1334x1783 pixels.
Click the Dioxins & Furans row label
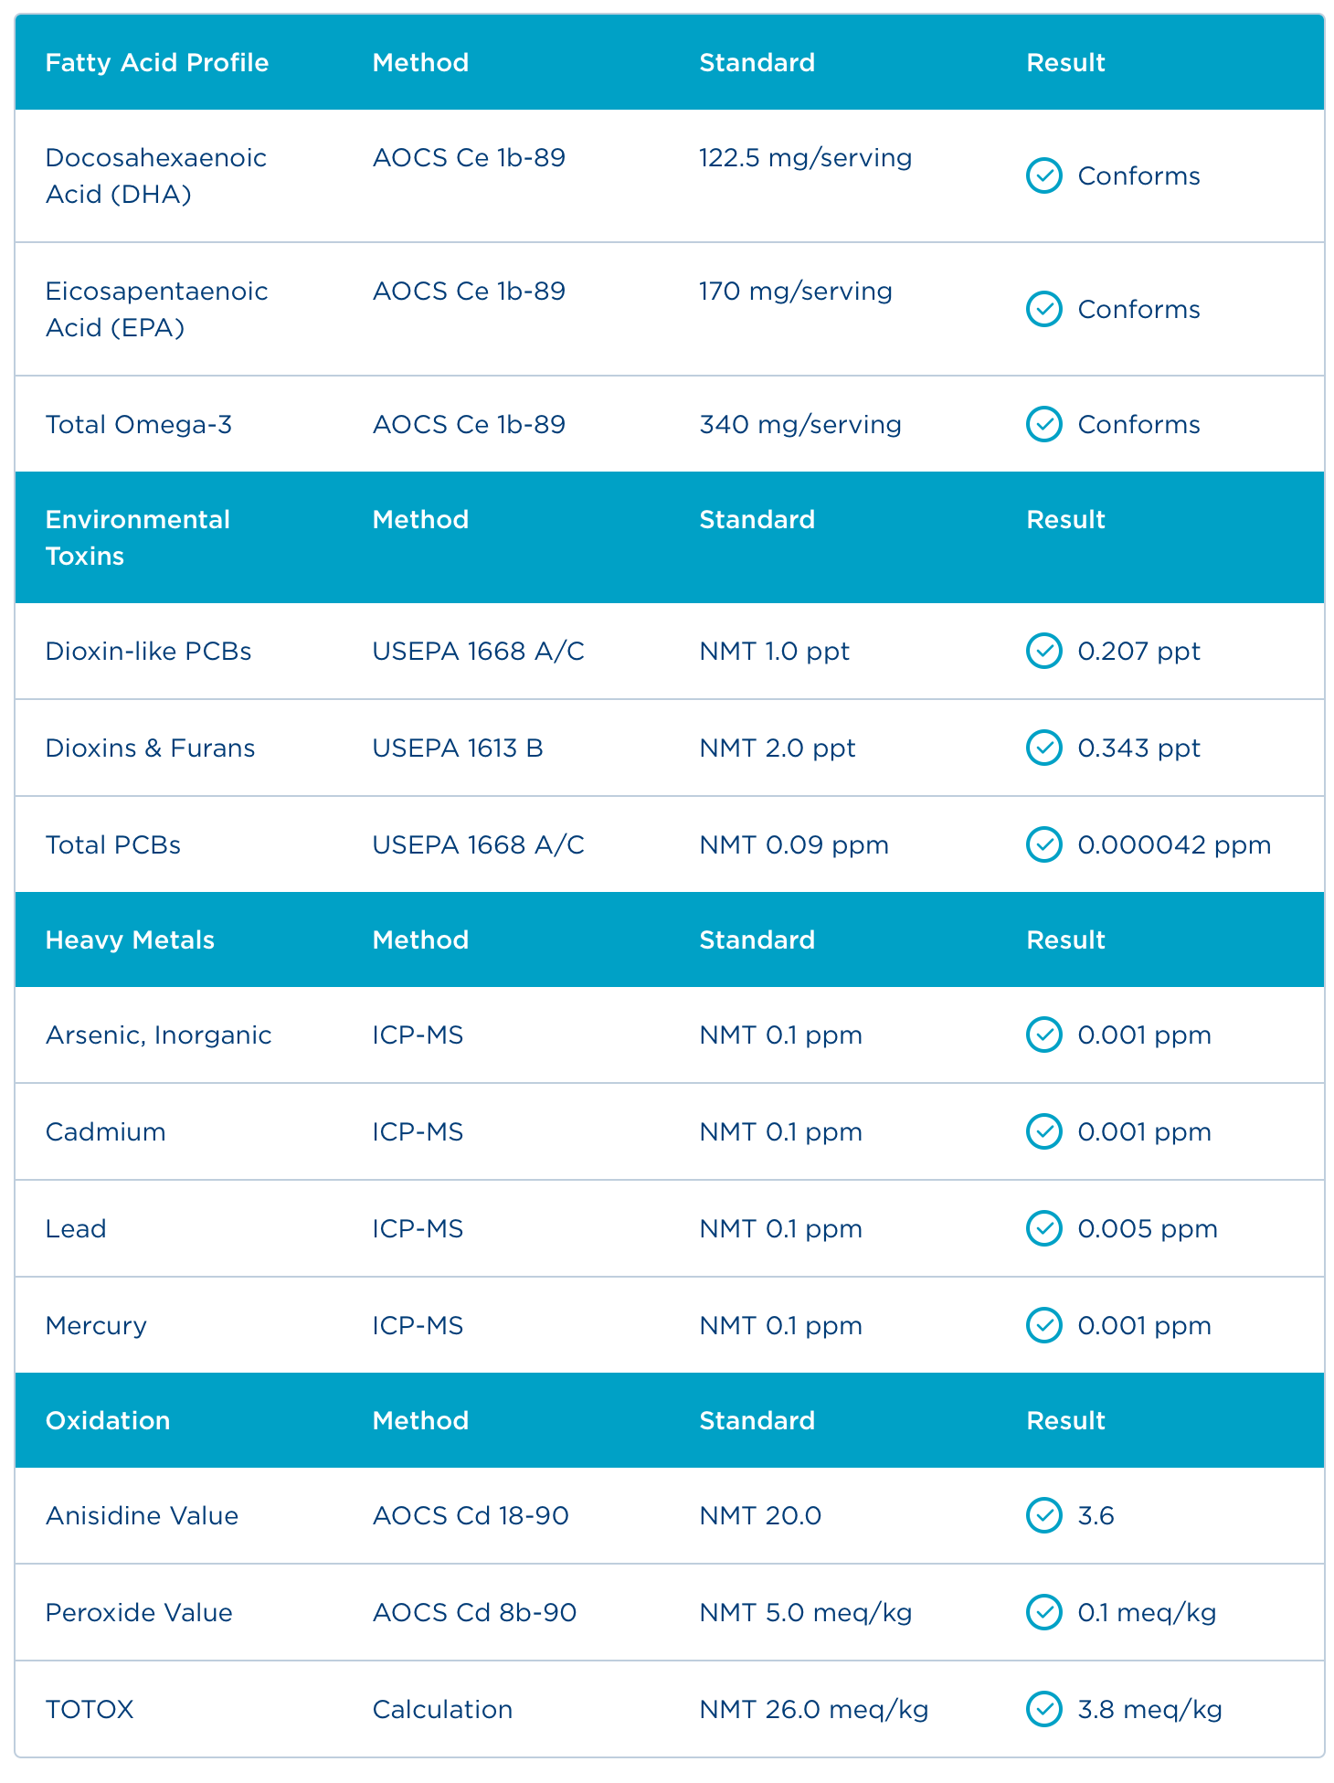(150, 748)
